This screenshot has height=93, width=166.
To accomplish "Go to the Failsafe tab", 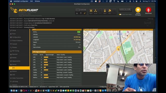I will [x=19, y=44].
